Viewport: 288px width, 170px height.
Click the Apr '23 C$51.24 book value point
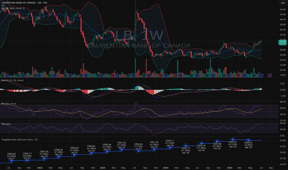(x=121, y=150)
